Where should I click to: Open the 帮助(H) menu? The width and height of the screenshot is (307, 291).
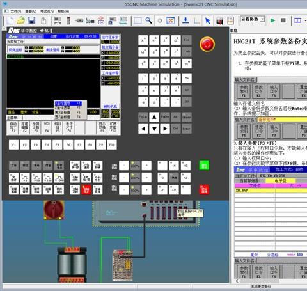tap(63, 12)
